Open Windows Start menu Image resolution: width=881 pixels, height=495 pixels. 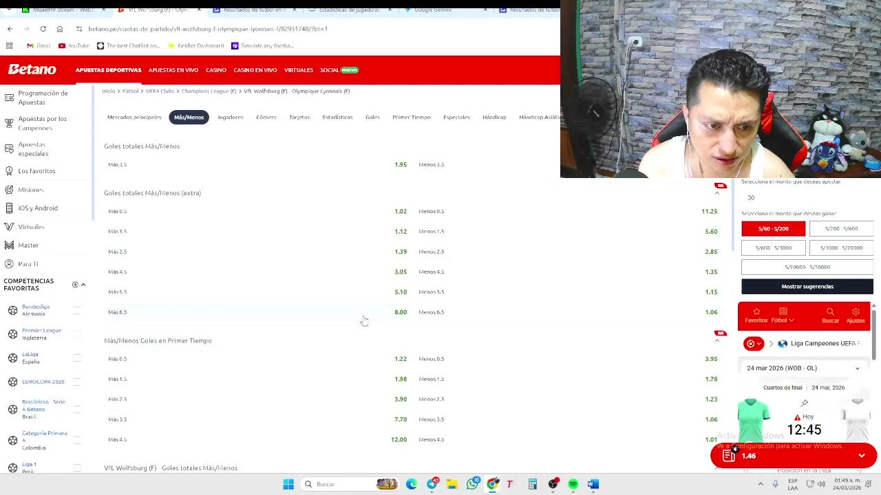click(288, 484)
